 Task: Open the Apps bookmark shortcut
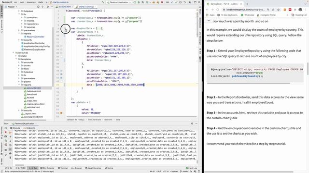pos(211,15)
